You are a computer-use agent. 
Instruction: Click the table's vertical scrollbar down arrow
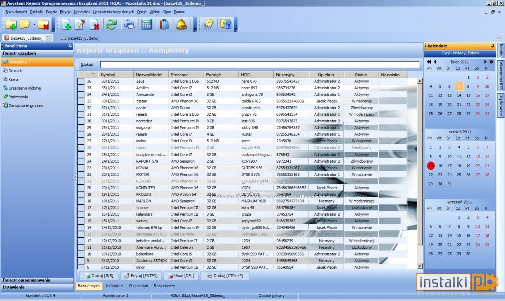click(x=420, y=266)
